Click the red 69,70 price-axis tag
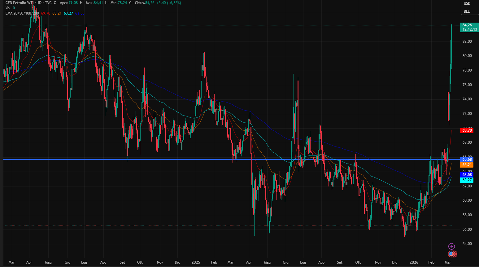Viewport: 479px width, 267px height. pos(467,130)
